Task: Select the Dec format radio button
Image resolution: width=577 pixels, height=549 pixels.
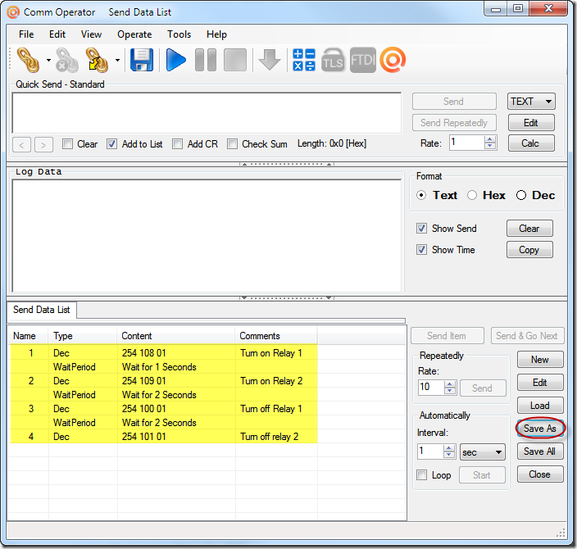Action: pyautogui.click(x=521, y=195)
